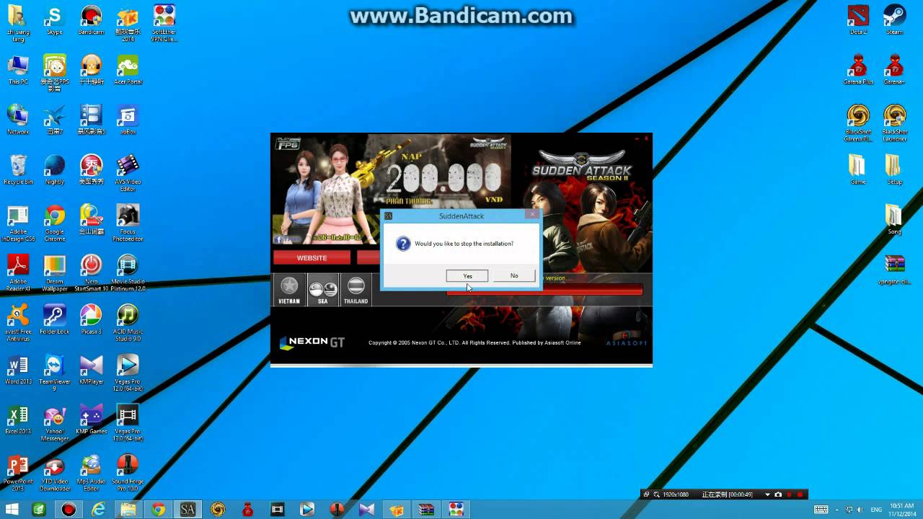Viewport: 923px width, 519px height.
Task: Open File Explorer from taskbar
Action: point(127,510)
